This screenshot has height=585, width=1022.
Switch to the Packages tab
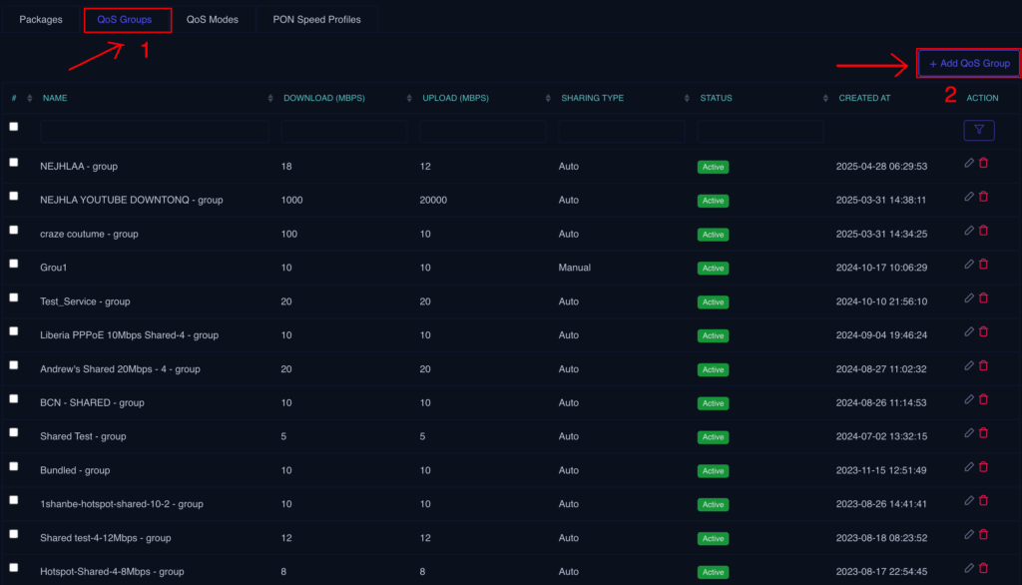[x=41, y=20]
